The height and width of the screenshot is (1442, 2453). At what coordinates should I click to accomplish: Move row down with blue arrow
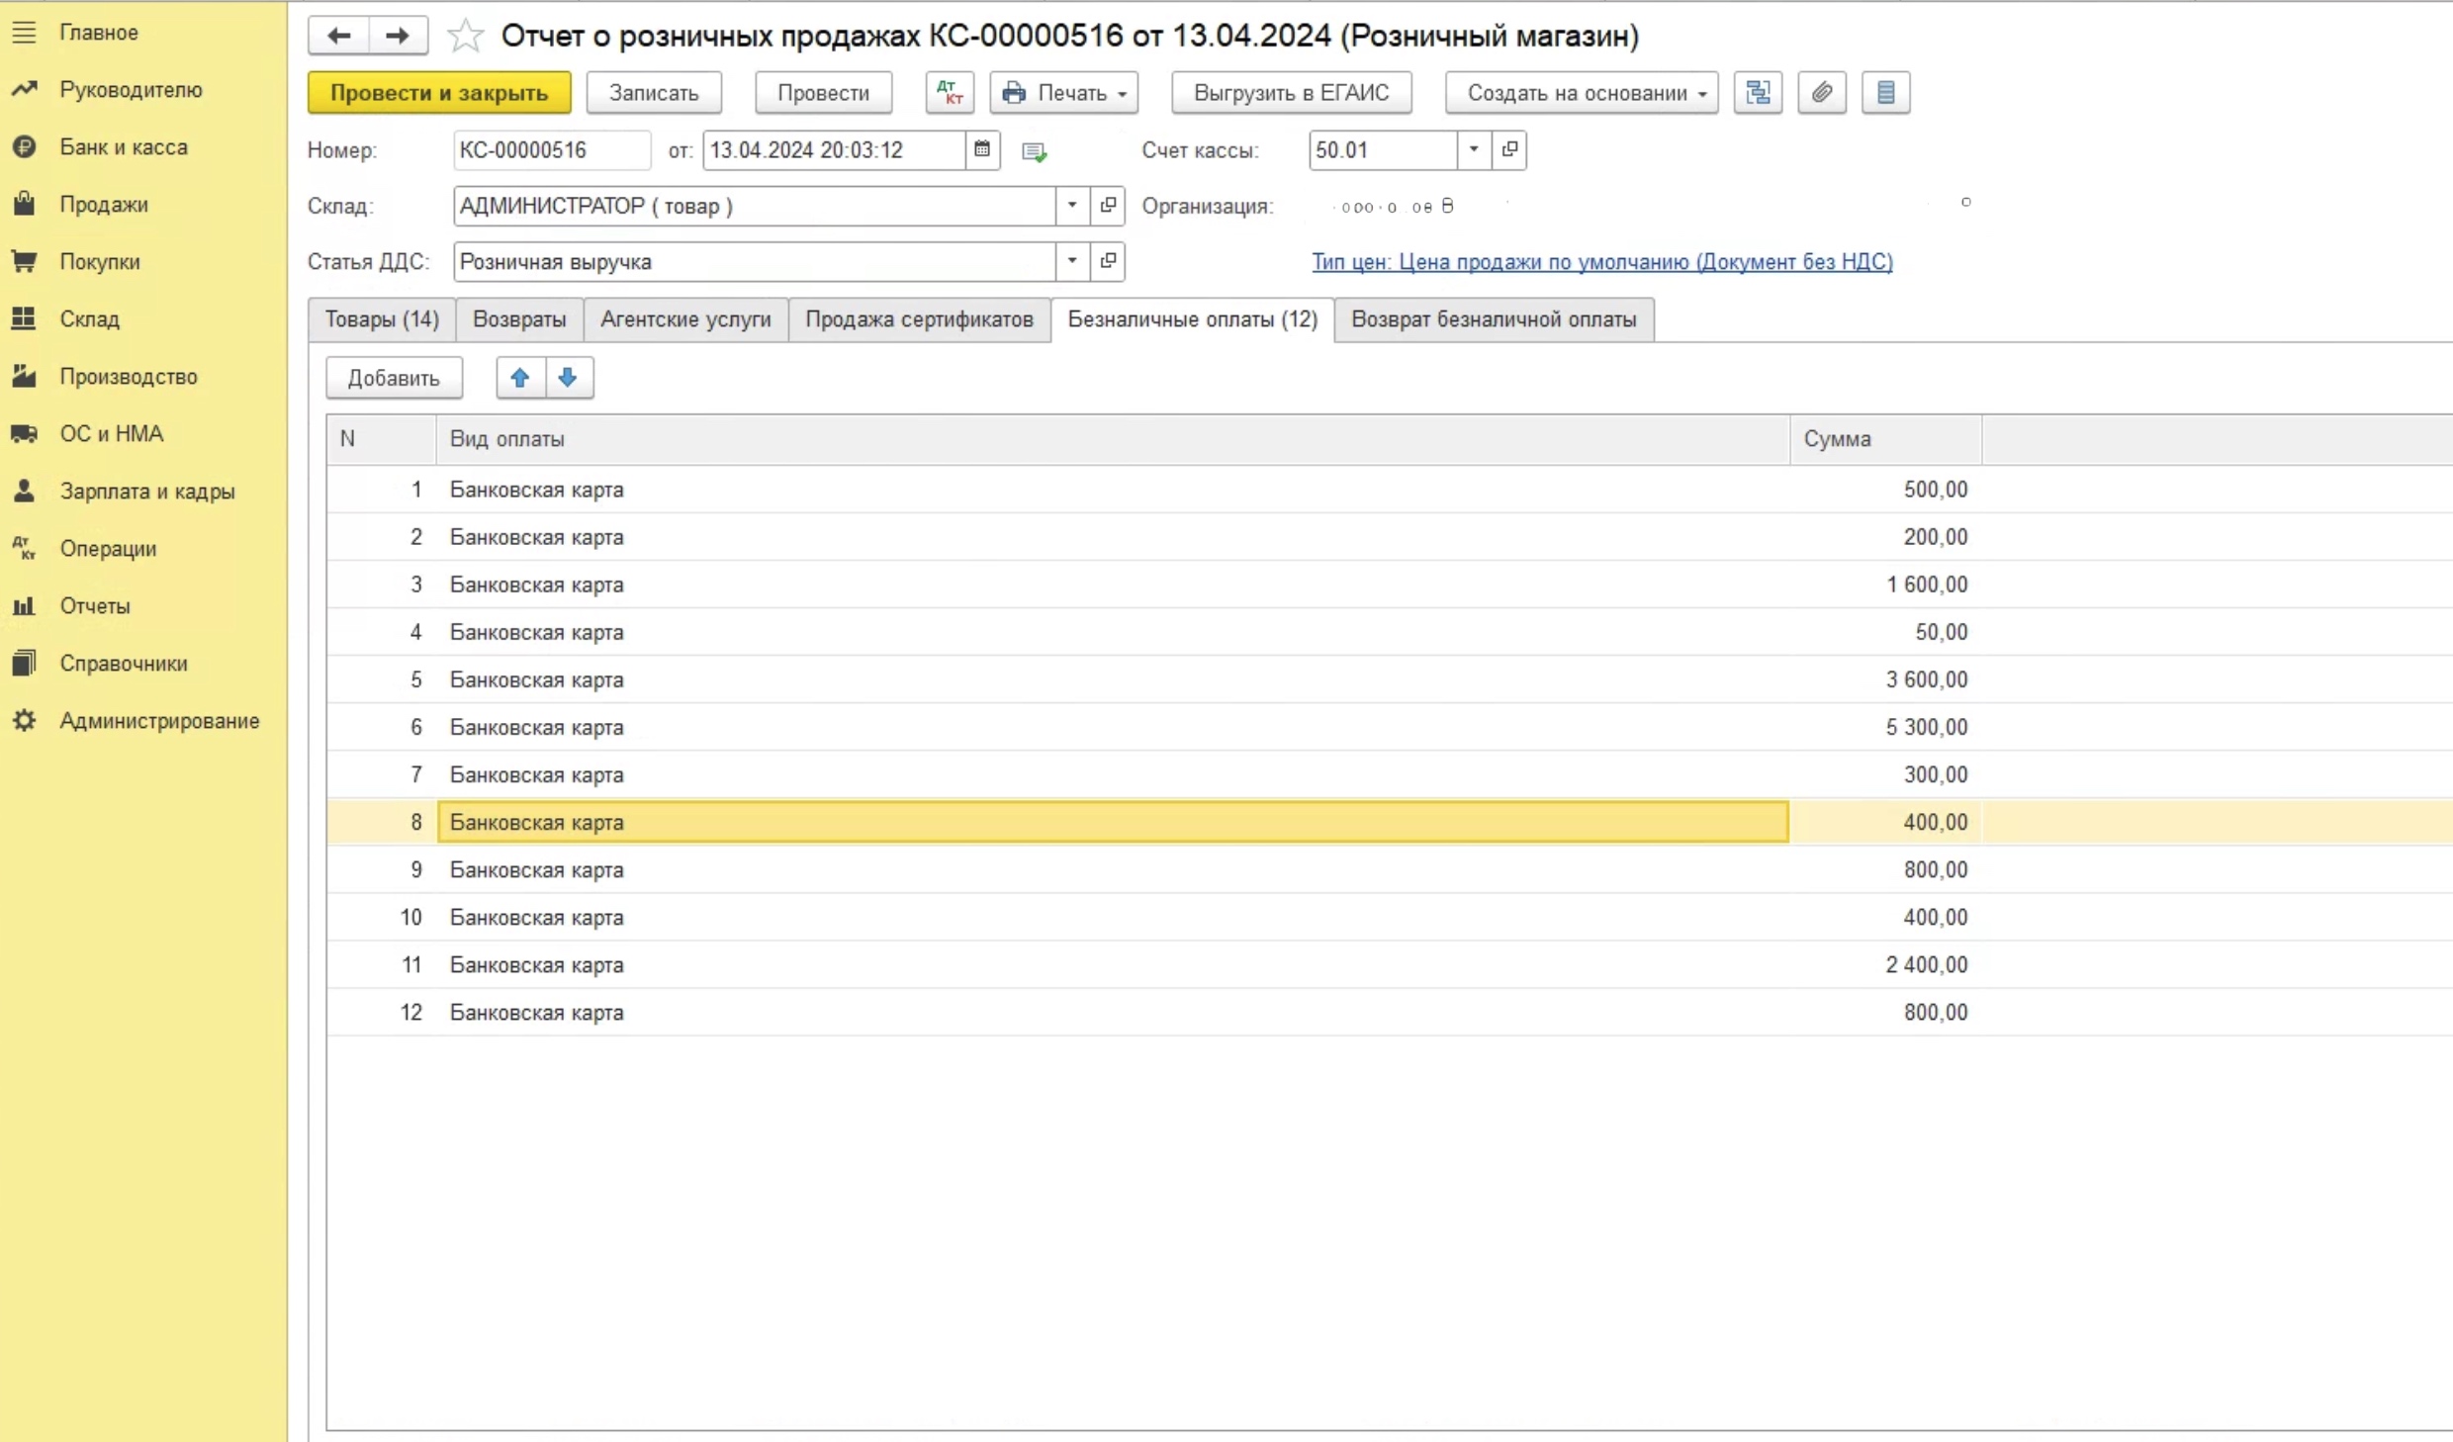(568, 378)
